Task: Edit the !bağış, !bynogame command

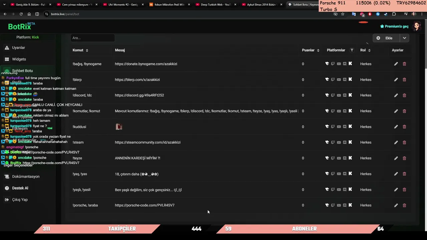Action: (x=396, y=64)
